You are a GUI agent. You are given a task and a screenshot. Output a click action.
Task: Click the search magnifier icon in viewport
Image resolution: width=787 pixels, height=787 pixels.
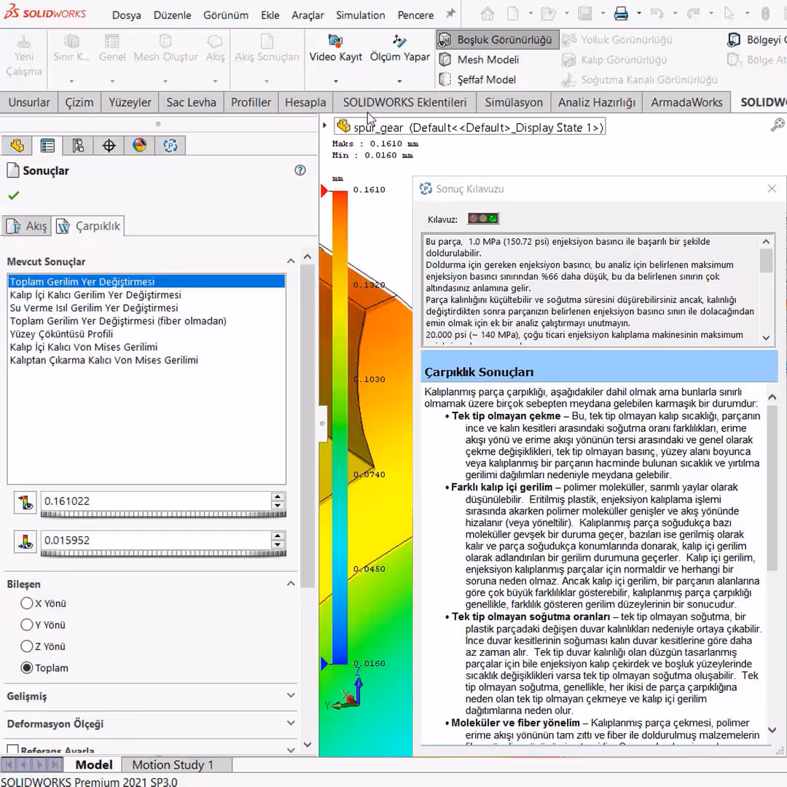(777, 125)
